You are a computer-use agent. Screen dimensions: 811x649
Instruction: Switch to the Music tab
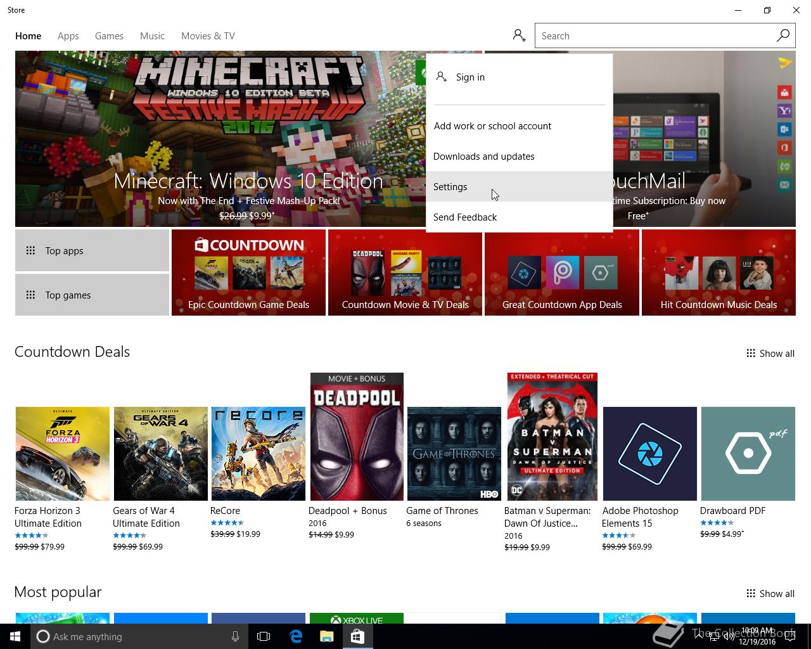(x=152, y=36)
